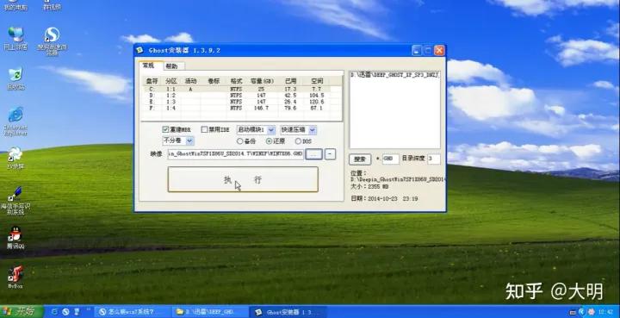Click the 分区 column header

(171, 81)
